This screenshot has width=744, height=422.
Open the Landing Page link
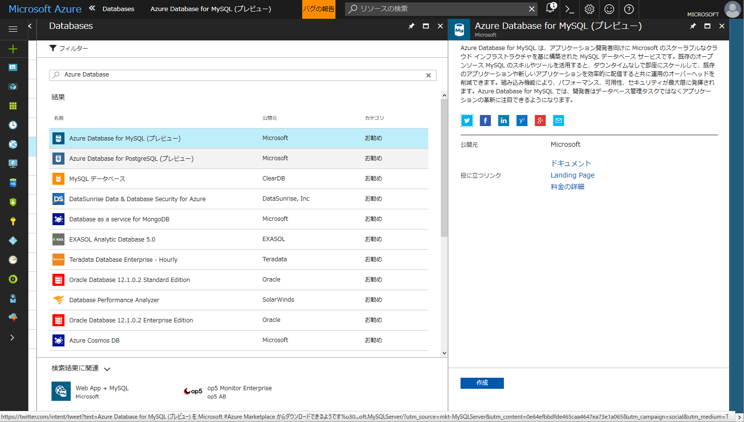point(573,175)
